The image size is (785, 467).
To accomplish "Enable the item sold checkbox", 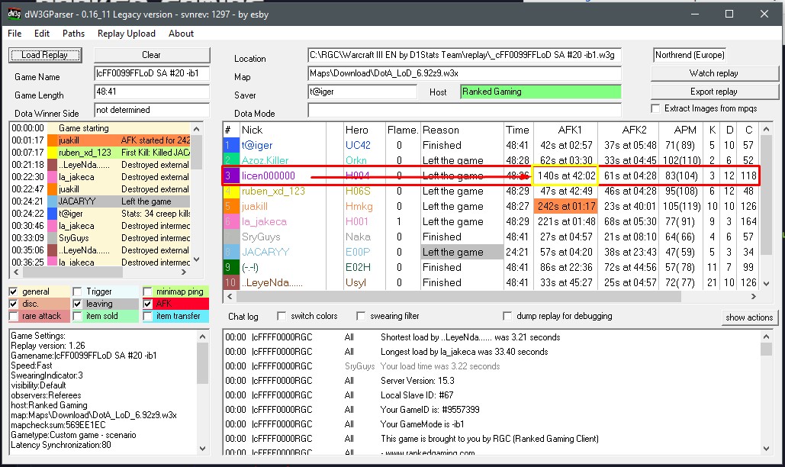I will 77,317.
